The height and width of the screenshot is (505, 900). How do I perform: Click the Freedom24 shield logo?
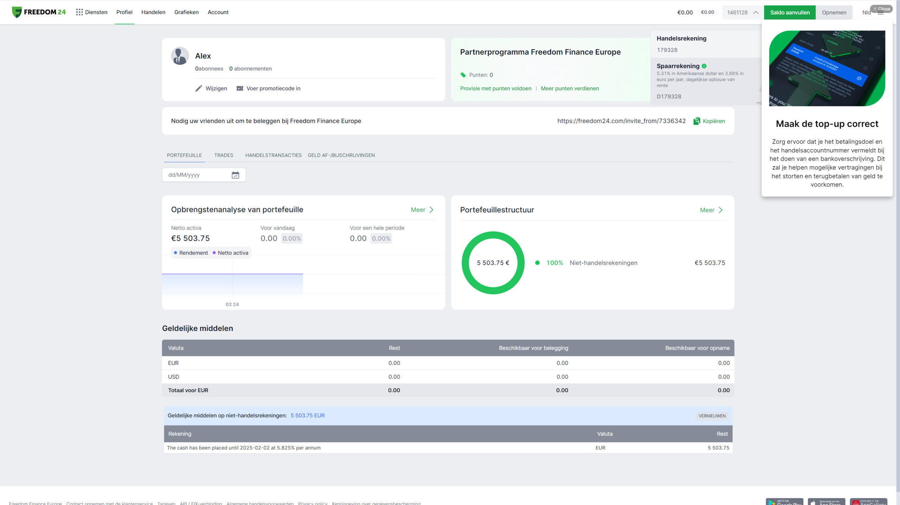[x=17, y=12]
